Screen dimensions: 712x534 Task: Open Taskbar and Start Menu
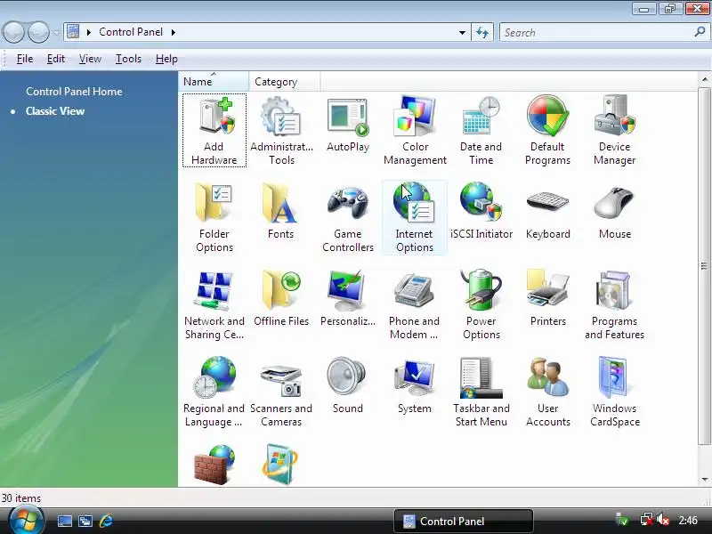(x=481, y=392)
